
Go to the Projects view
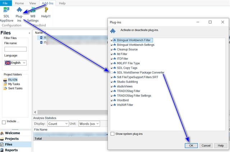click(16, 139)
